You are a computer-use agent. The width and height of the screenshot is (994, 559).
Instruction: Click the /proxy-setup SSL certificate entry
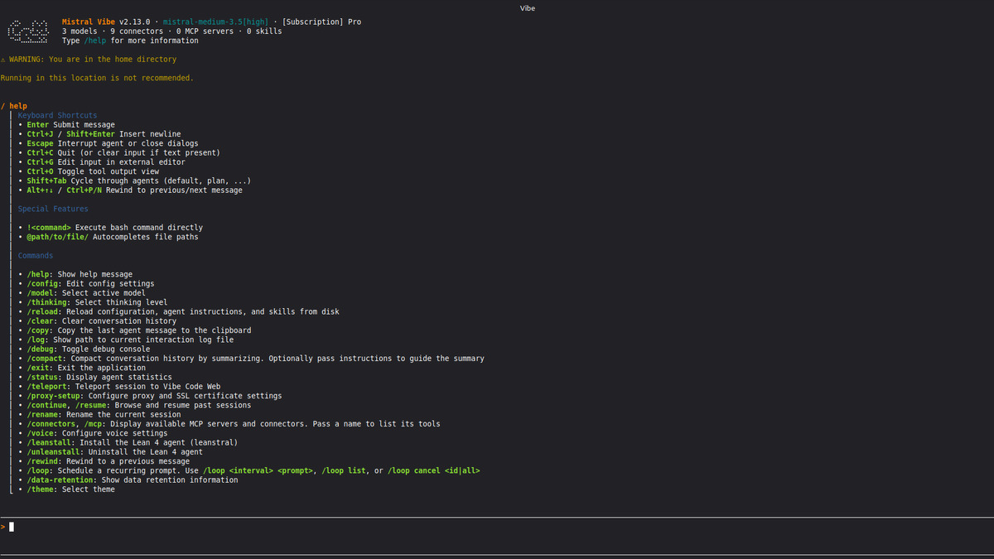point(150,395)
